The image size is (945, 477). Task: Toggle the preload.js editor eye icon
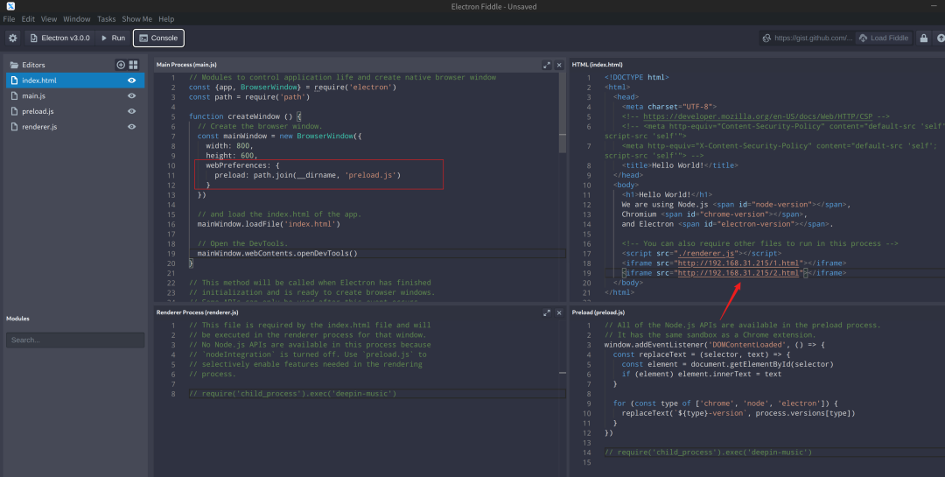pyautogui.click(x=132, y=111)
